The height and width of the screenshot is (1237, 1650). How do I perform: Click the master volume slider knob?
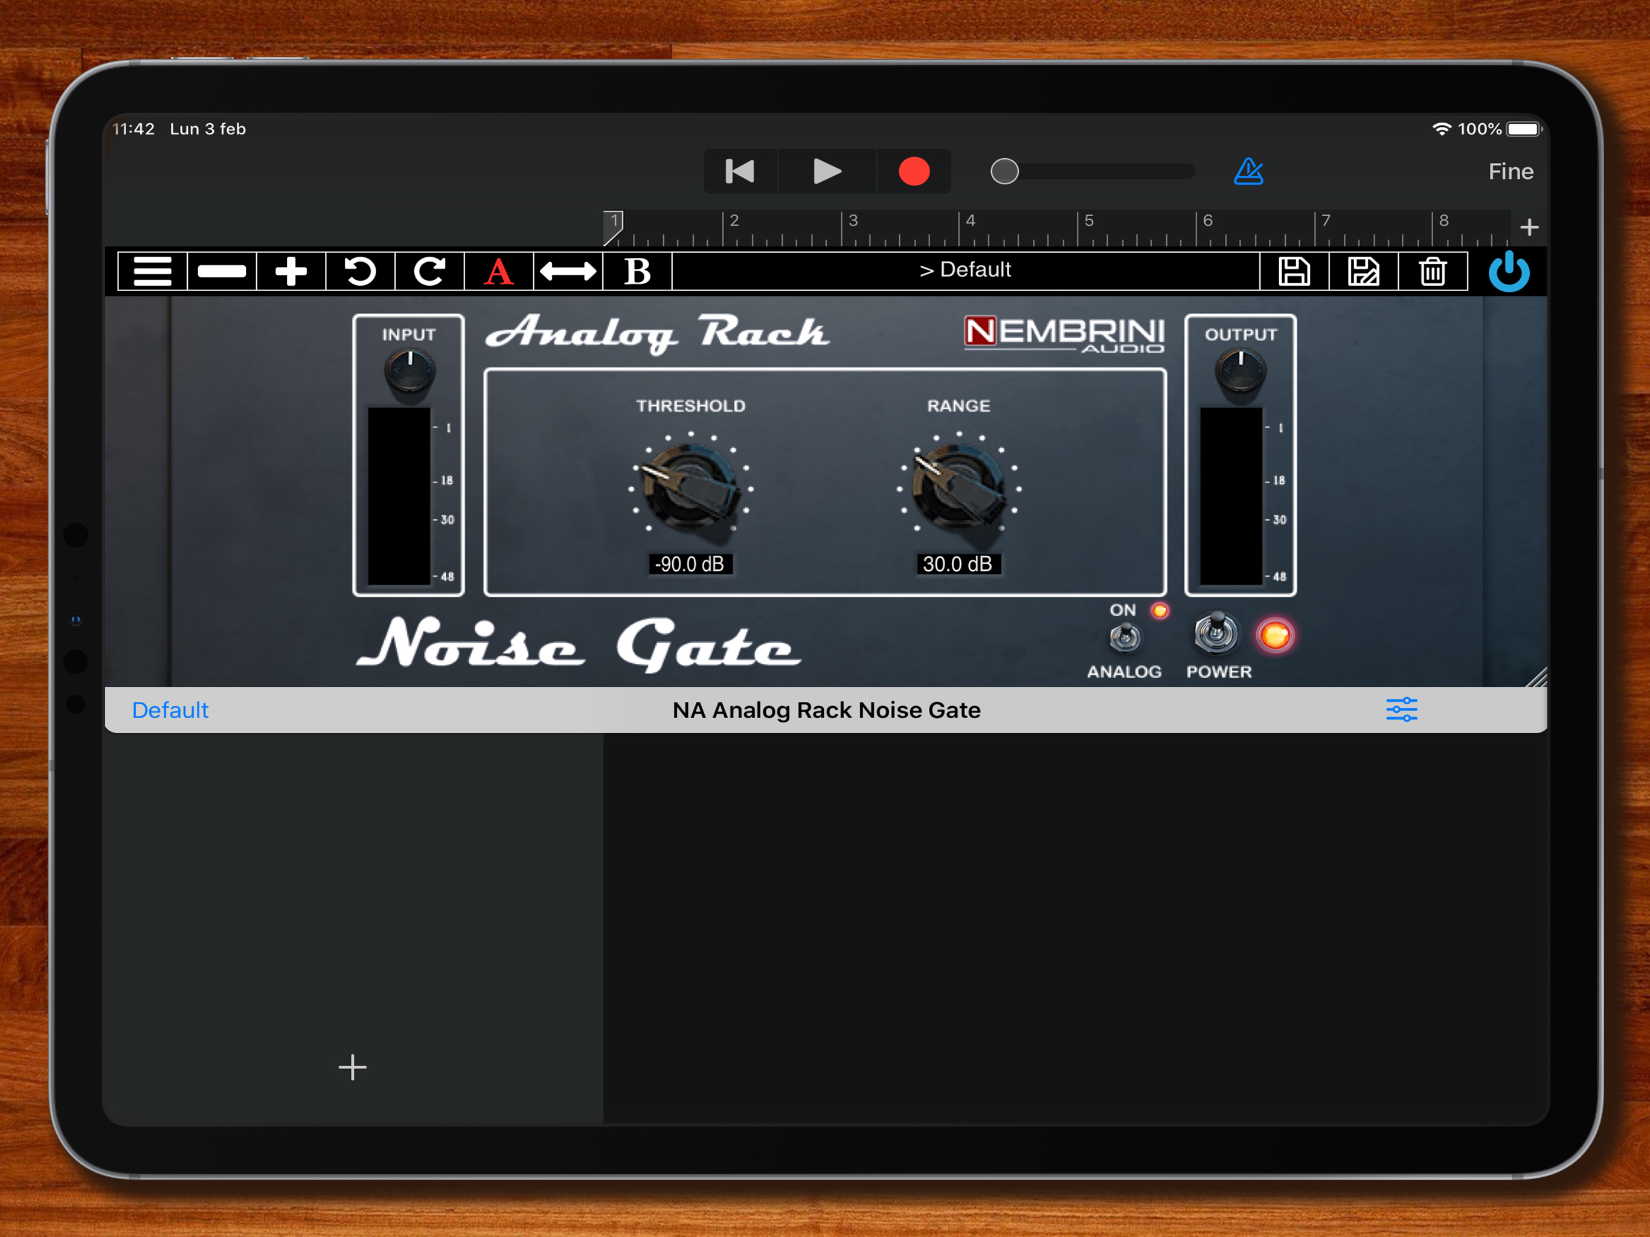[1004, 172]
